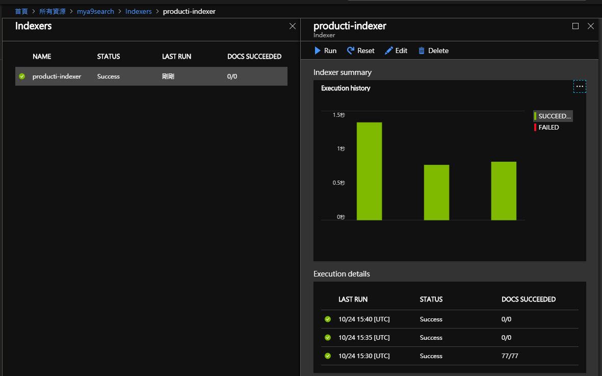Select the tallest first execution bar
This screenshot has width=602, height=376.
pyautogui.click(x=369, y=171)
